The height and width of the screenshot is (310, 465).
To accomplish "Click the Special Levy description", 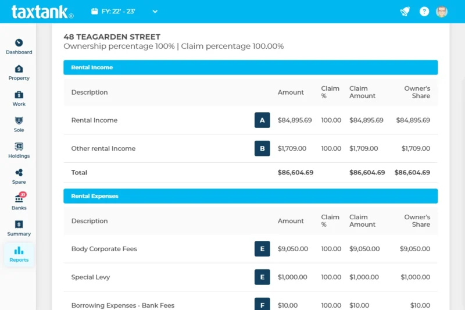I will [91, 277].
